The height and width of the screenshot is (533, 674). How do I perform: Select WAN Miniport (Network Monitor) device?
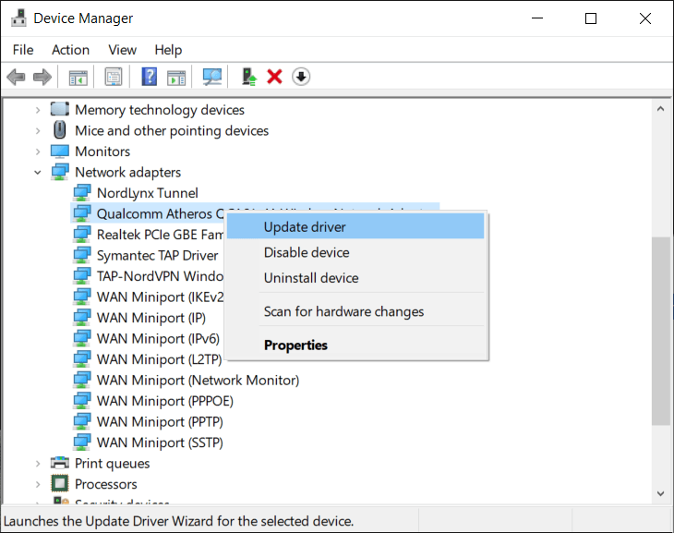coord(198,381)
